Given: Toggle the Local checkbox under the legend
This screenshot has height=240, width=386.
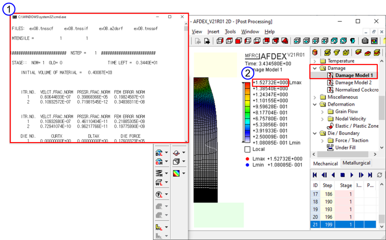Looking at the screenshot, I should pos(248,149).
